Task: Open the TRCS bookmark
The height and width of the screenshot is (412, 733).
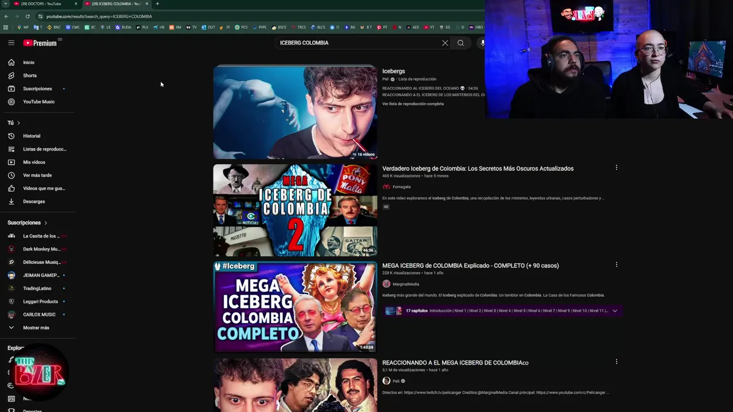Action: click(298, 27)
